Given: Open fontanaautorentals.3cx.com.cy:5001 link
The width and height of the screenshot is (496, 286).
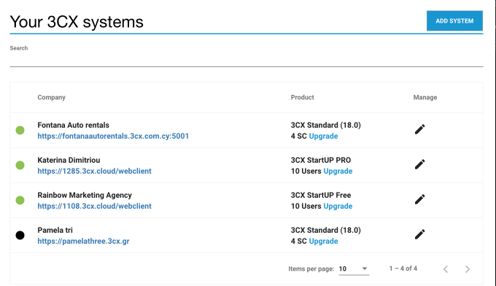Looking at the screenshot, I should click(113, 136).
